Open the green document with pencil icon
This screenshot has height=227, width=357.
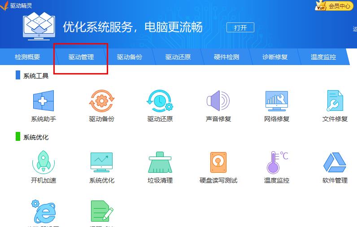tap(102, 211)
